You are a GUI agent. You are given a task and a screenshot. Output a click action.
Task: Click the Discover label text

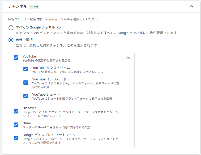click(x=29, y=108)
